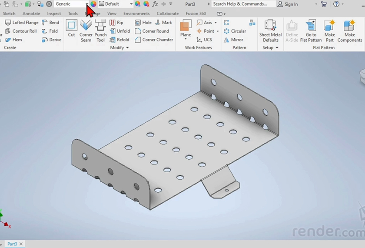Click the Search Help & Commands field
This screenshot has width=365, height=248.
point(242,4)
